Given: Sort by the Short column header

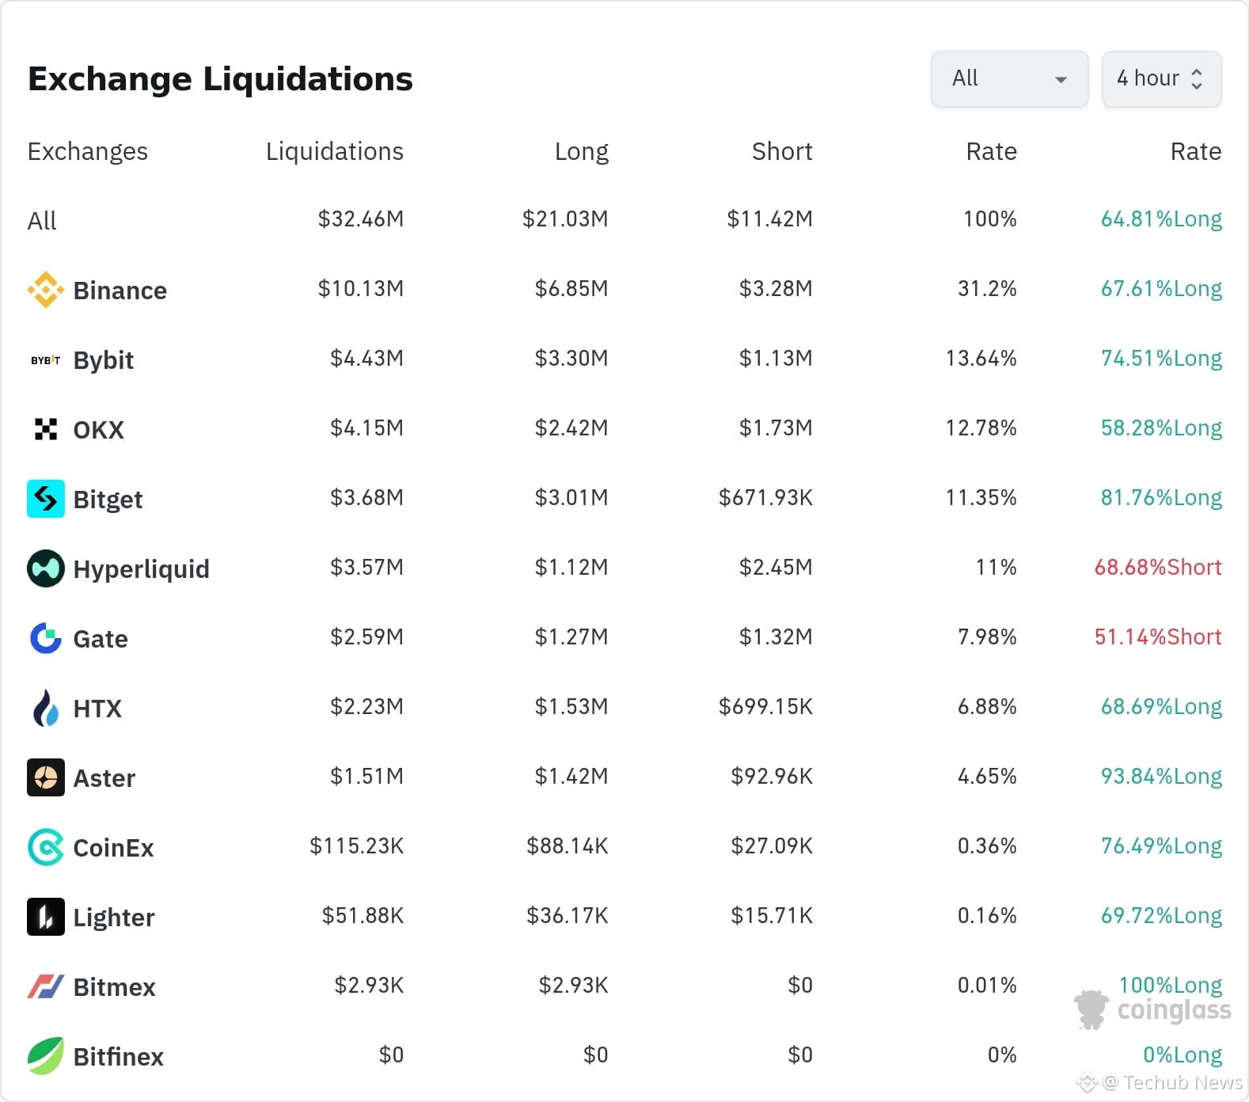Looking at the screenshot, I should coord(781,151).
